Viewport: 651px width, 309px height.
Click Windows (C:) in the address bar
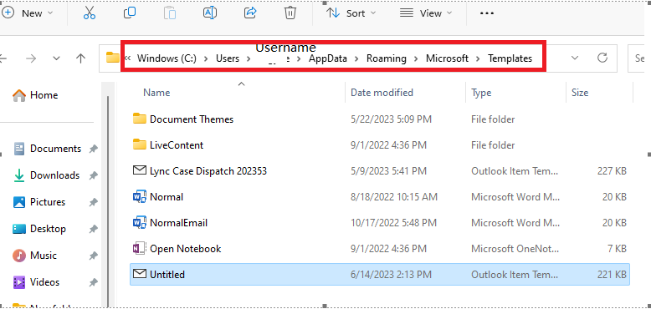(x=167, y=58)
